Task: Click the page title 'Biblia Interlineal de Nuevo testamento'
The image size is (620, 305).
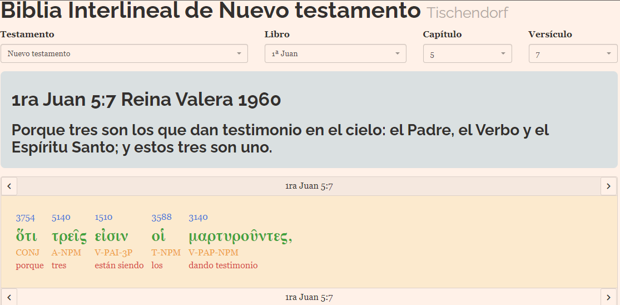Action: [210, 10]
